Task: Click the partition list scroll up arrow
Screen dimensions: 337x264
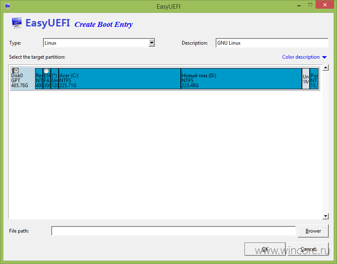Action: tap(325, 68)
